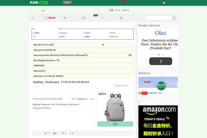The image size is (207, 138).
Task: Open the orange RSS feed icon
Action: click(x=164, y=3)
